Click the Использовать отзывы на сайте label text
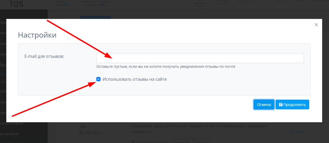 pos(135,79)
